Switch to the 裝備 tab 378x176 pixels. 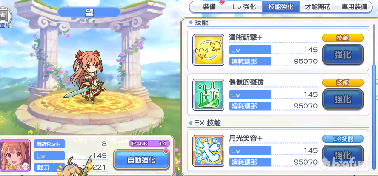(209, 7)
